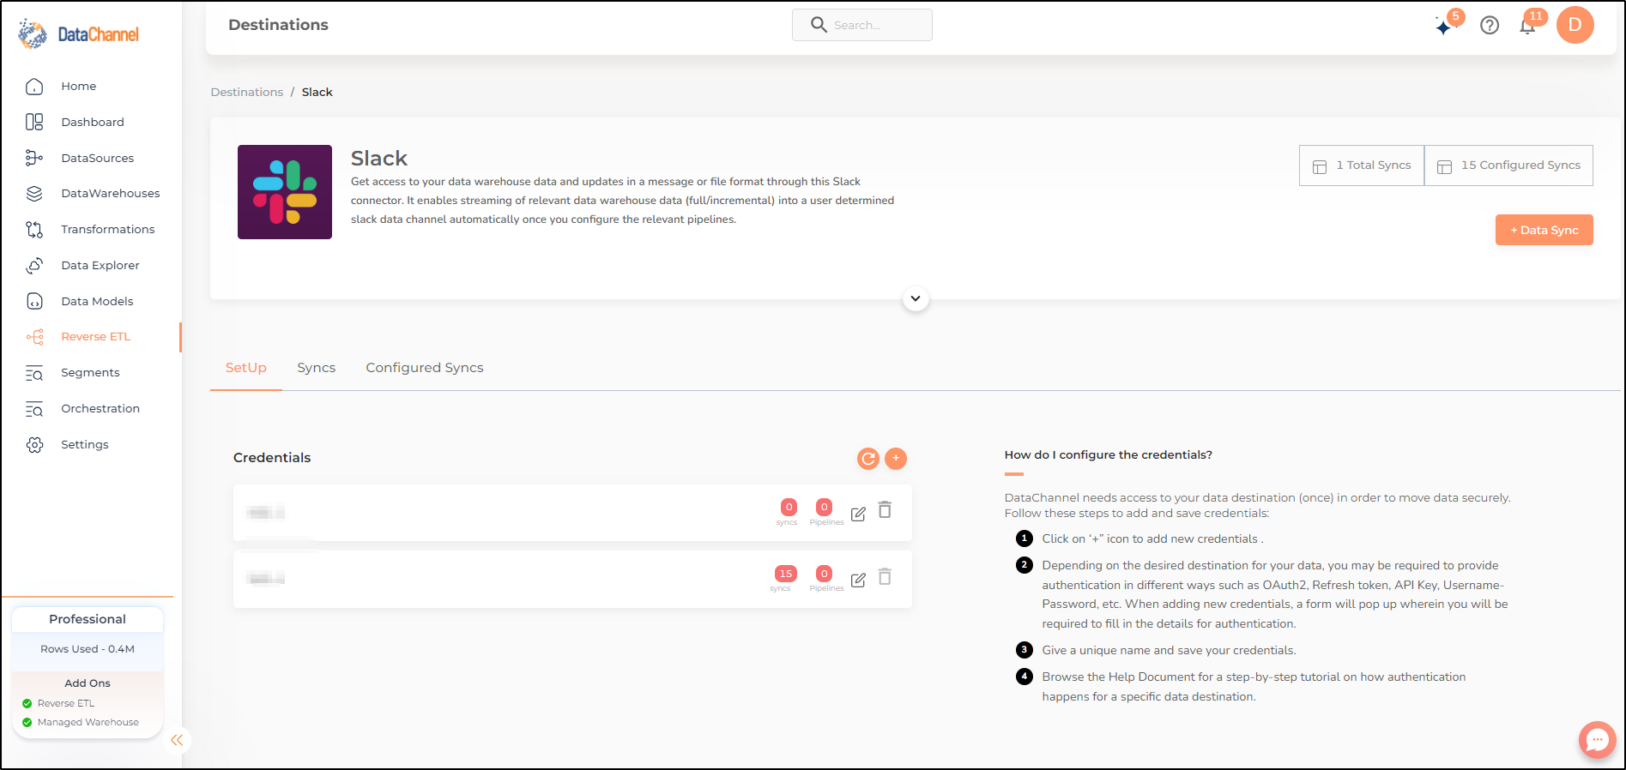
Task: Open DataWarehouses section
Action: 110,194
